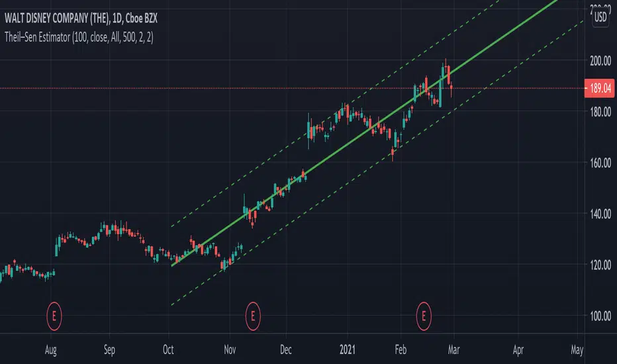Click the 180.00 price axis label

point(600,112)
